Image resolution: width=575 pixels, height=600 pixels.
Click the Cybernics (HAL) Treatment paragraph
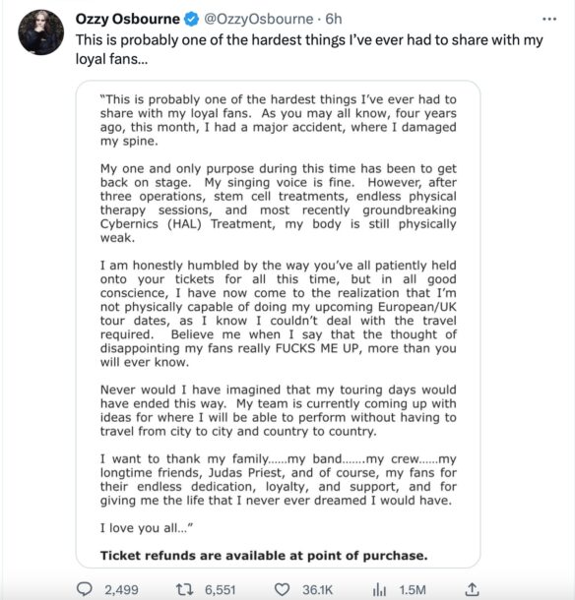pyautogui.click(x=278, y=203)
